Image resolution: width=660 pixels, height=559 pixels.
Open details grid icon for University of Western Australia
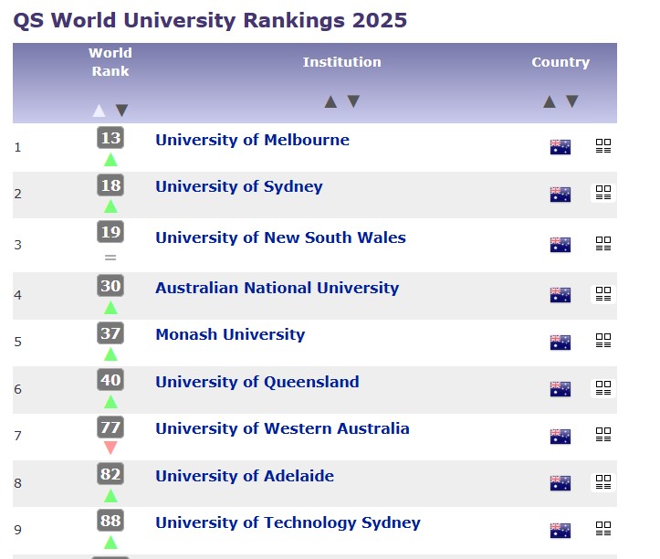603,435
